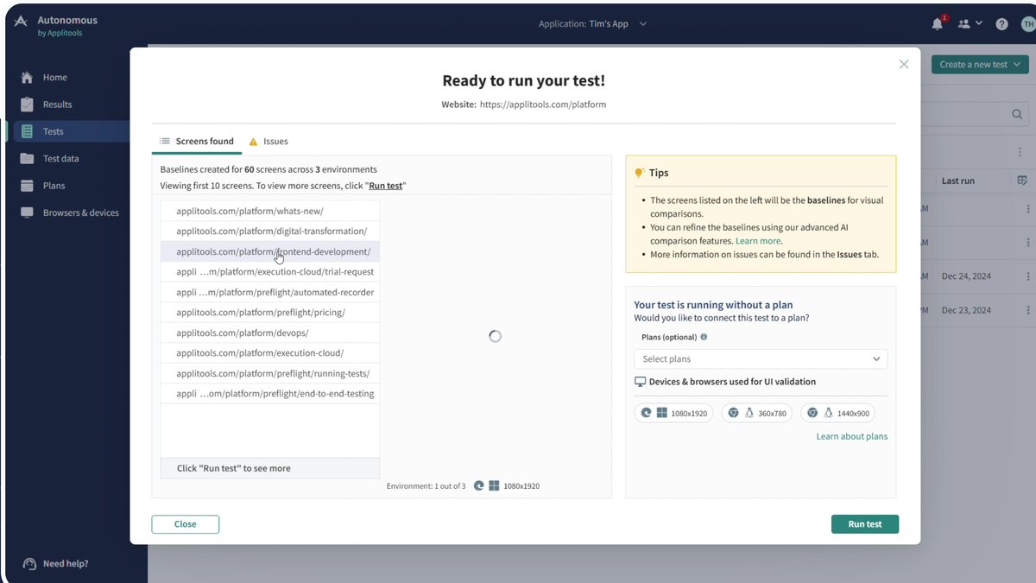Screen dimensions: 1036x583
Task: Click the Close button in the dialog
Action: pyautogui.click(x=186, y=524)
